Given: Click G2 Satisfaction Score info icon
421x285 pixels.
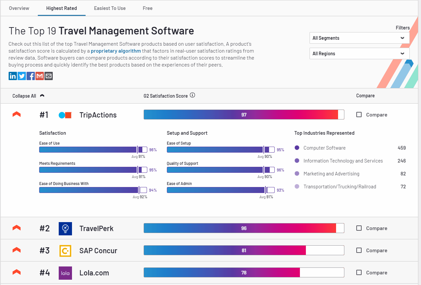Looking at the screenshot, I should click(192, 95).
